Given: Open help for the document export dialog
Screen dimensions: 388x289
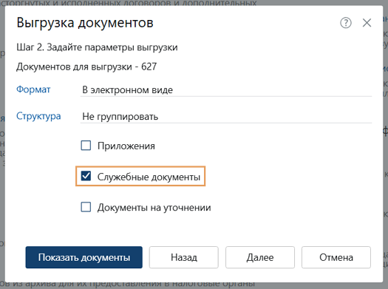Looking at the screenshot, I should click(x=346, y=23).
